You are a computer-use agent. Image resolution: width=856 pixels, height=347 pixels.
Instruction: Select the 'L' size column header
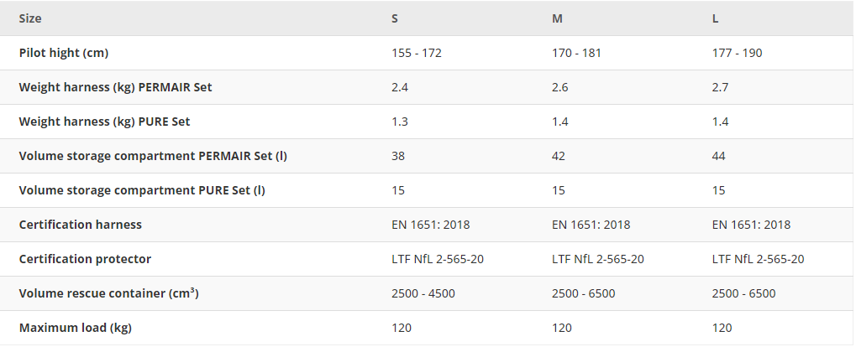coord(715,18)
